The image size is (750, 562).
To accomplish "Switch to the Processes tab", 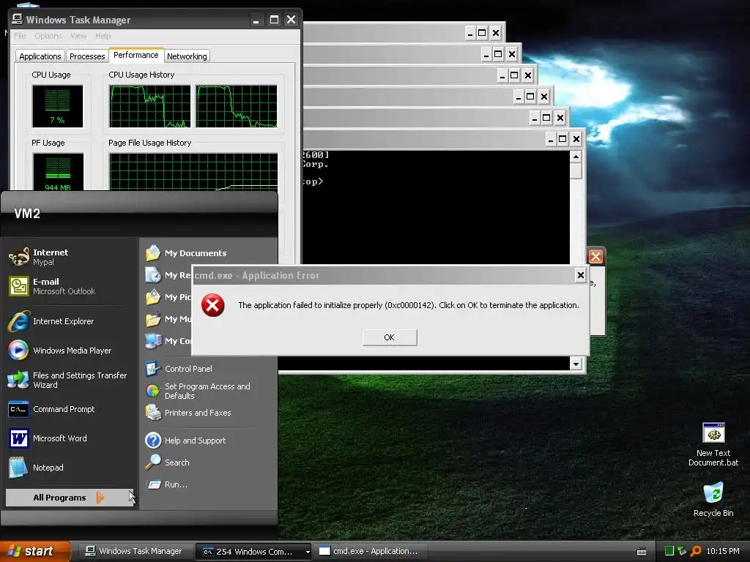I will pos(87,56).
